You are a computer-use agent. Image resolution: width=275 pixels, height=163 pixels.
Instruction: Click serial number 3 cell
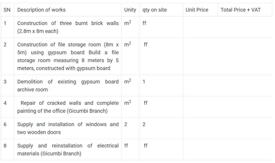pos(5,82)
